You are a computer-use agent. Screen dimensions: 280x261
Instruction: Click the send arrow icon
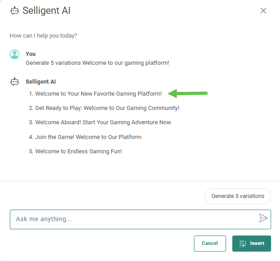(x=264, y=218)
